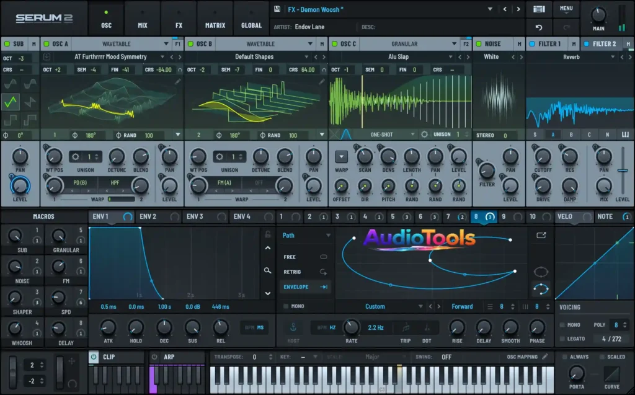Click the pencil icon next to OSC MAPPING

click(546, 357)
